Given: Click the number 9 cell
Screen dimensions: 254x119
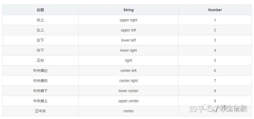Looking at the screenshot, I should [x=215, y=101].
